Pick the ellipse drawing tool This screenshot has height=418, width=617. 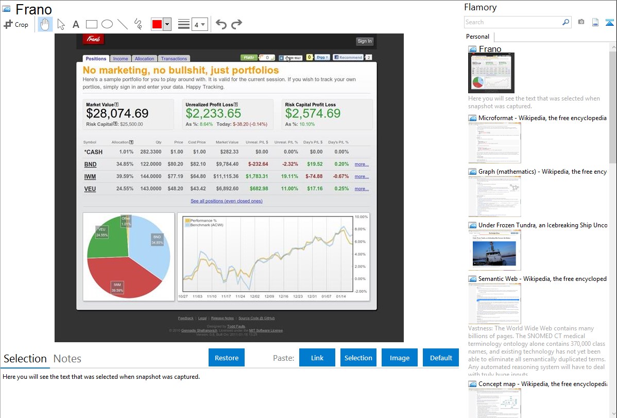click(x=107, y=24)
